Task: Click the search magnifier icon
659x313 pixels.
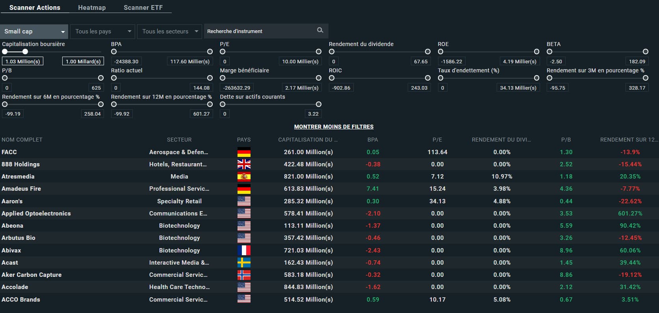Action: click(320, 30)
